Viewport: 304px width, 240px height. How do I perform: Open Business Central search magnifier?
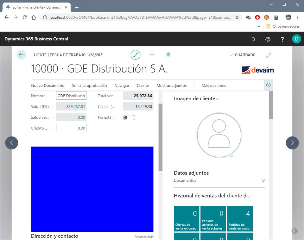[x=254, y=39]
